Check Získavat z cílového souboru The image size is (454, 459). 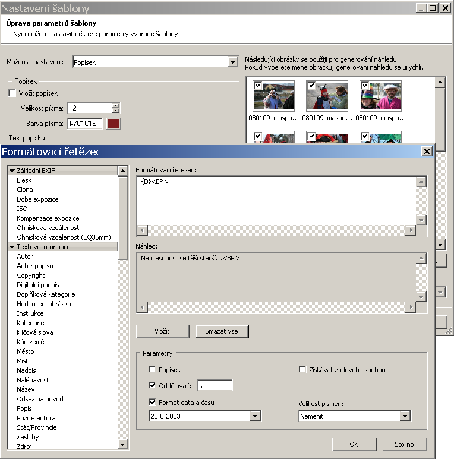coord(302,370)
